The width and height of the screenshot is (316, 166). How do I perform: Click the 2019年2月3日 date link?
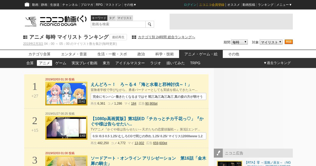(x=33, y=44)
